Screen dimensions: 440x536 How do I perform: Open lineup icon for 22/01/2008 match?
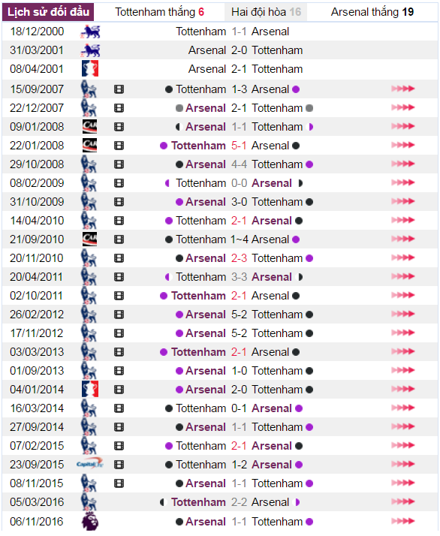[x=119, y=146]
